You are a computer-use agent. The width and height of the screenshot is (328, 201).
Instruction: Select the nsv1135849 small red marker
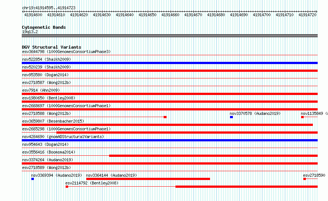coord(302,117)
